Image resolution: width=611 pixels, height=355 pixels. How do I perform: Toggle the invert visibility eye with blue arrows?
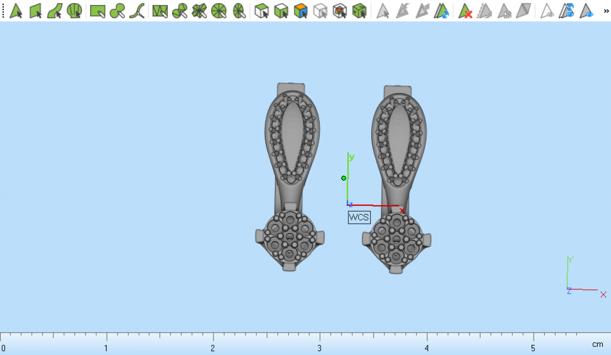567,11
